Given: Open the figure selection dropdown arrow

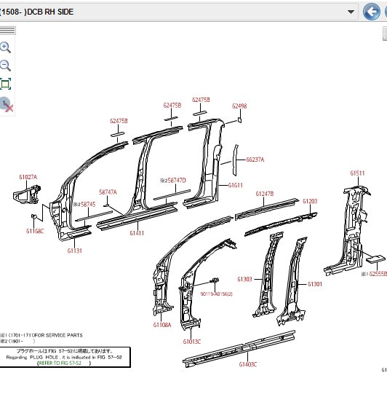Looking at the screenshot, I should [351, 12].
